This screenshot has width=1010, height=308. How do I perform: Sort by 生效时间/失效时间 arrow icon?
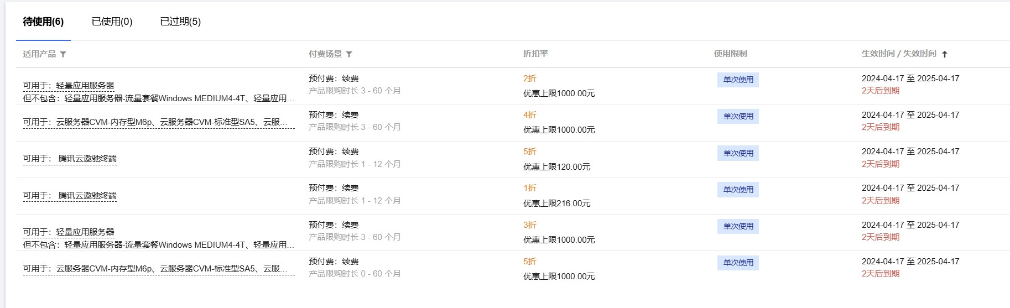[x=945, y=54]
